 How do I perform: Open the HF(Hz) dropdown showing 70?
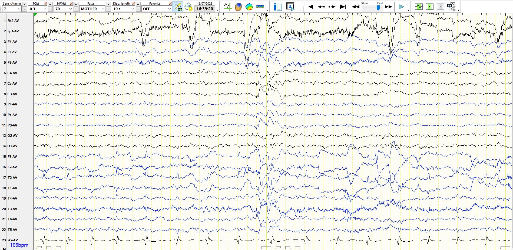click(x=63, y=9)
